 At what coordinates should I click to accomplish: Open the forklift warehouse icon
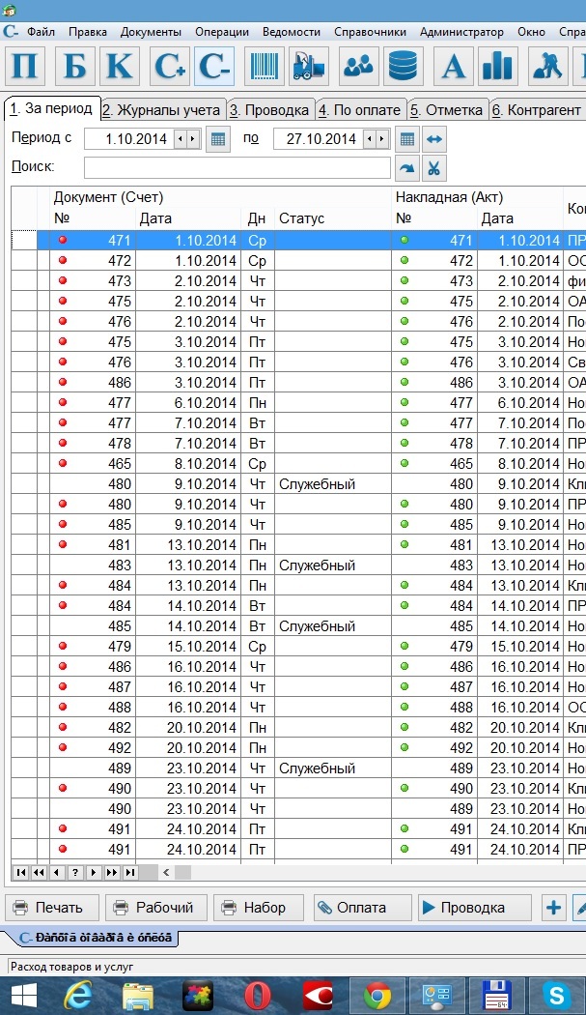coord(309,66)
